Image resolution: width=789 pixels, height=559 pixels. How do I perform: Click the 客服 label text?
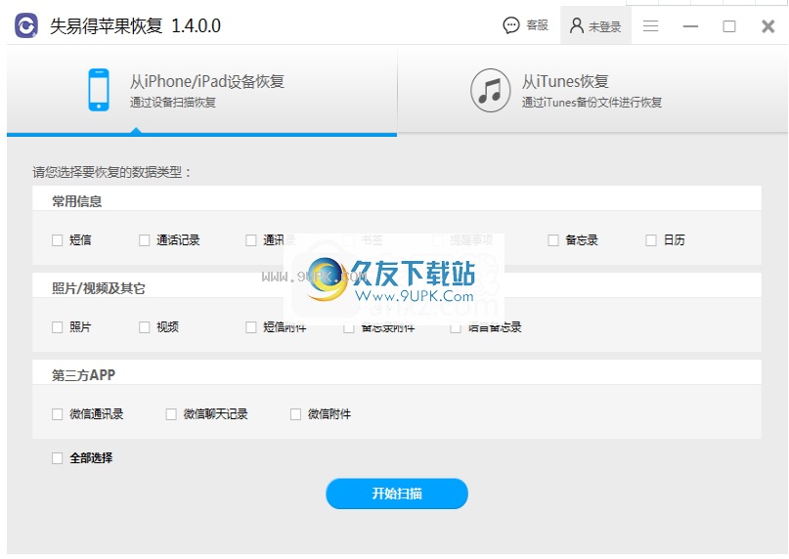[x=537, y=25]
